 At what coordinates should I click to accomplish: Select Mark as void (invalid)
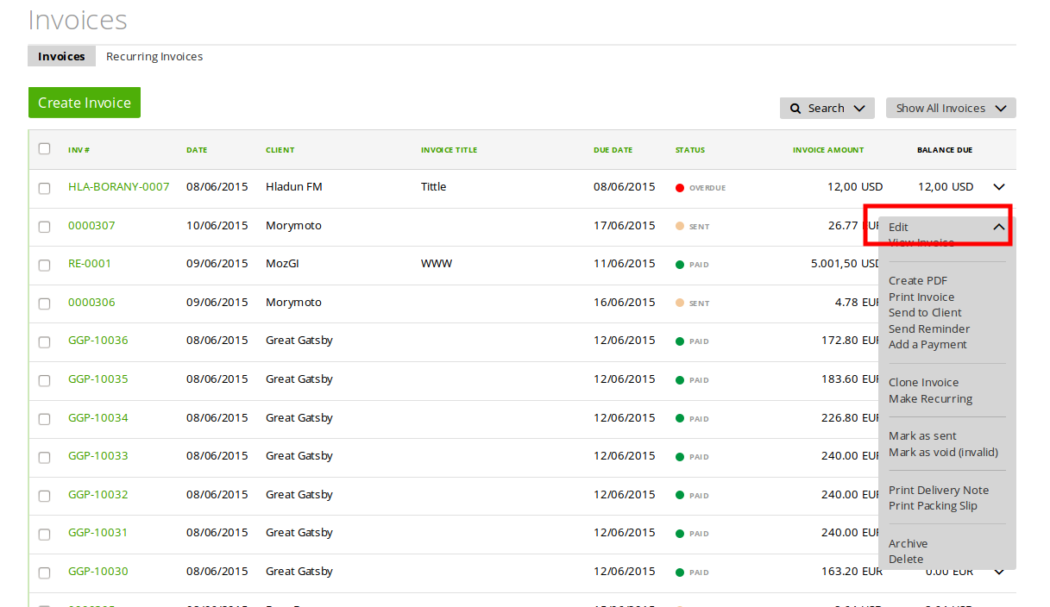(943, 452)
